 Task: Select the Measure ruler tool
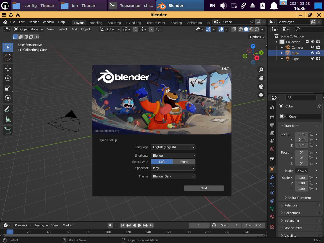tap(8, 120)
